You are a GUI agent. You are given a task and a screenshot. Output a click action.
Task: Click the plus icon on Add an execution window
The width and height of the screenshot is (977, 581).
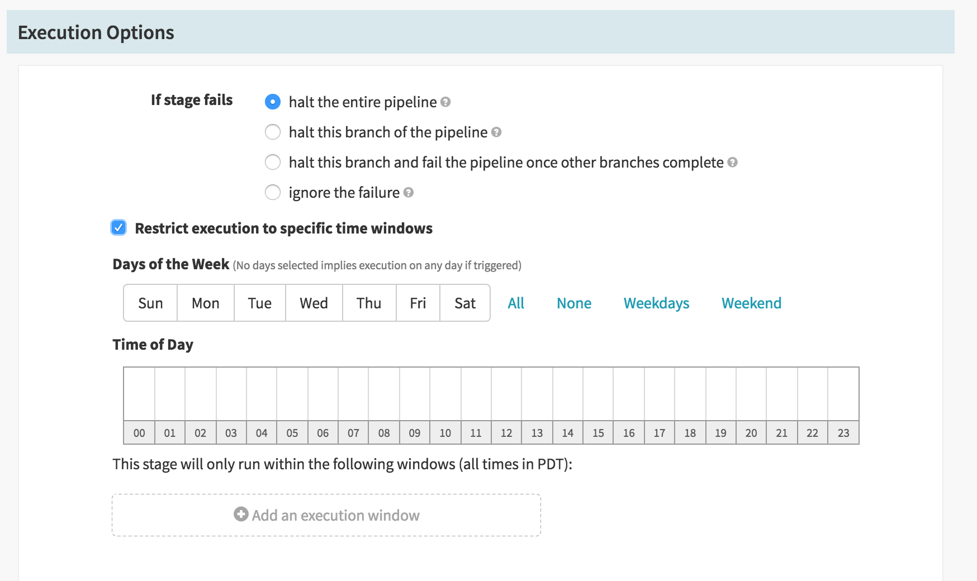pos(241,514)
